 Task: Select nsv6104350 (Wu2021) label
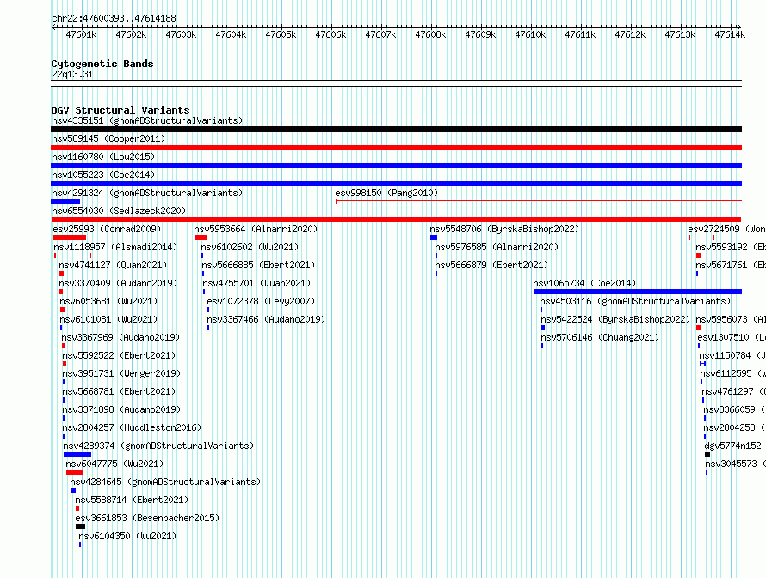click(x=127, y=536)
